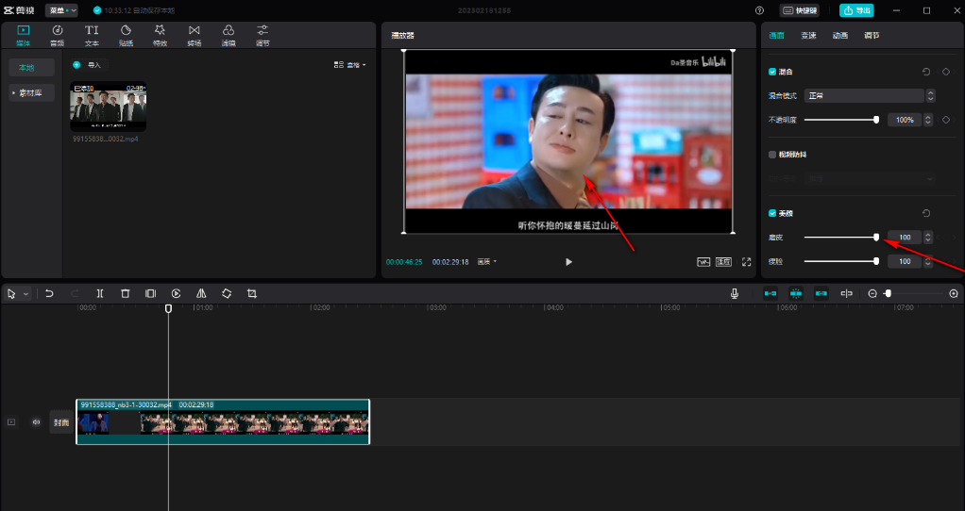965x511 pixels.
Task: Click the 瘦脸 face slim slider handle
Action: pyautogui.click(x=876, y=261)
